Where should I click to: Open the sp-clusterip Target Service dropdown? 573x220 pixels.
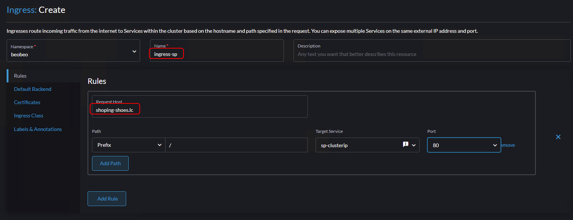(414, 145)
